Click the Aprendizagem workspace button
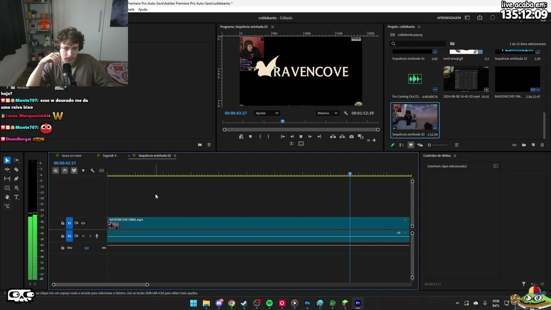Image resolution: width=551 pixels, height=310 pixels. click(x=449, y=18)
